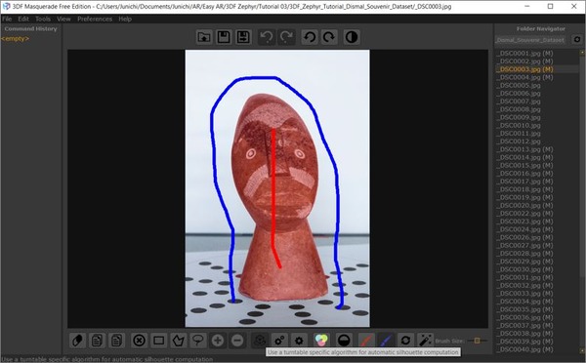This screenshot has height=363, width=586.
Task: Click the minus subtract-from-selection button
Action: pyautogui.click(x=237, y=341)
